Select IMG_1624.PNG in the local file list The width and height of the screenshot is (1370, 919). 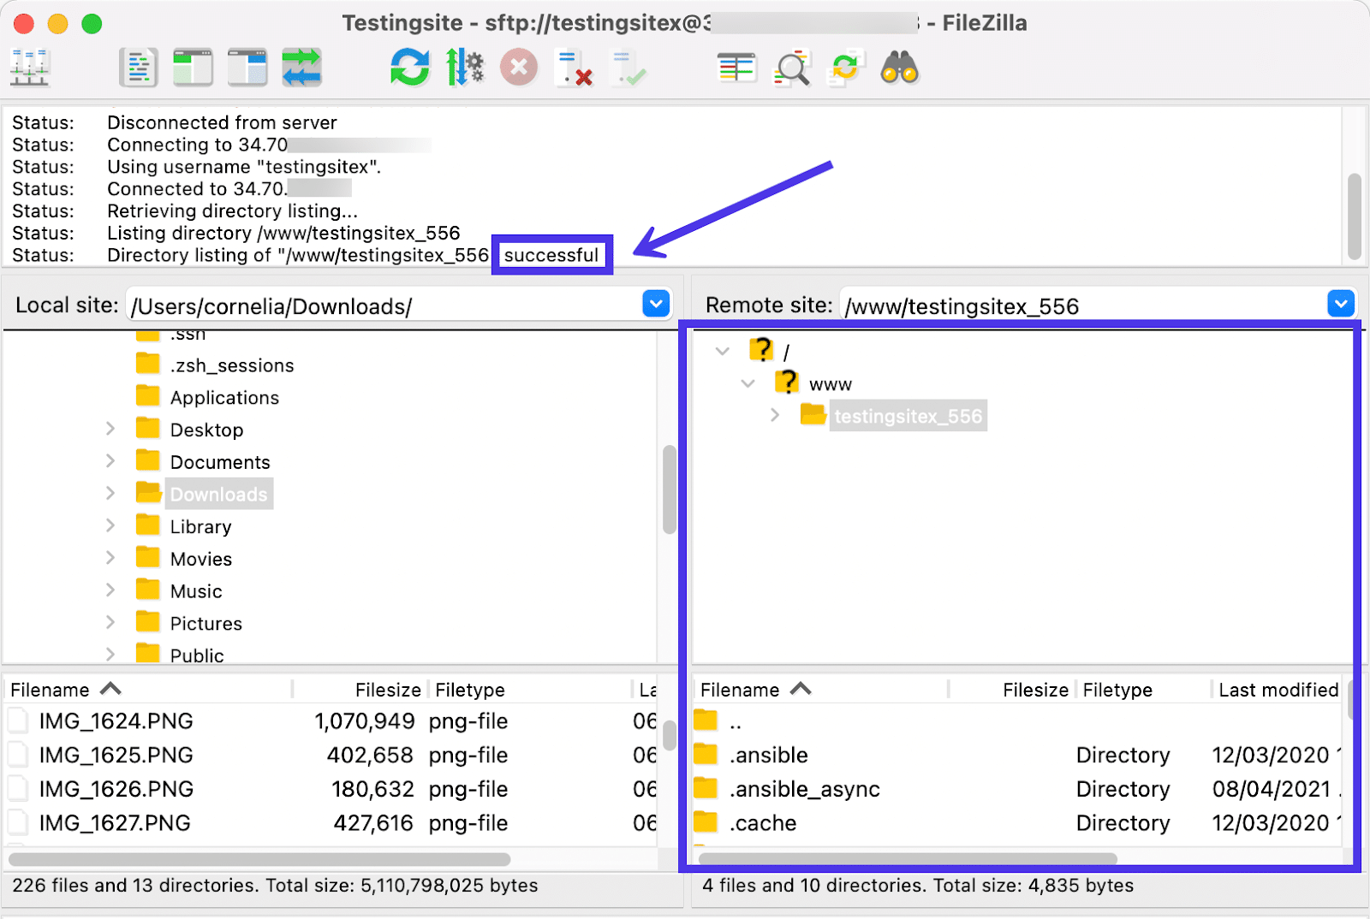pyautogui.click(x=116, y=721)
